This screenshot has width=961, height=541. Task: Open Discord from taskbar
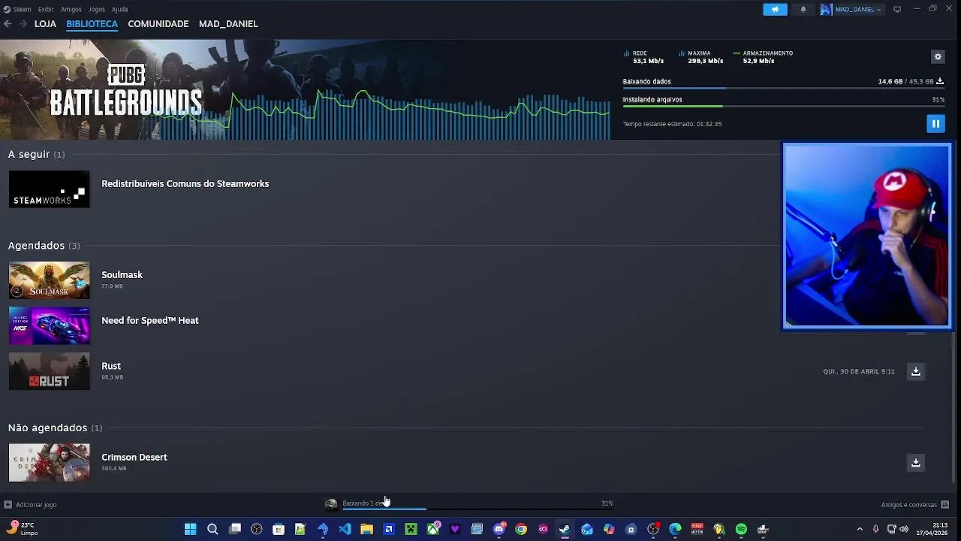(x=499, y=529)
